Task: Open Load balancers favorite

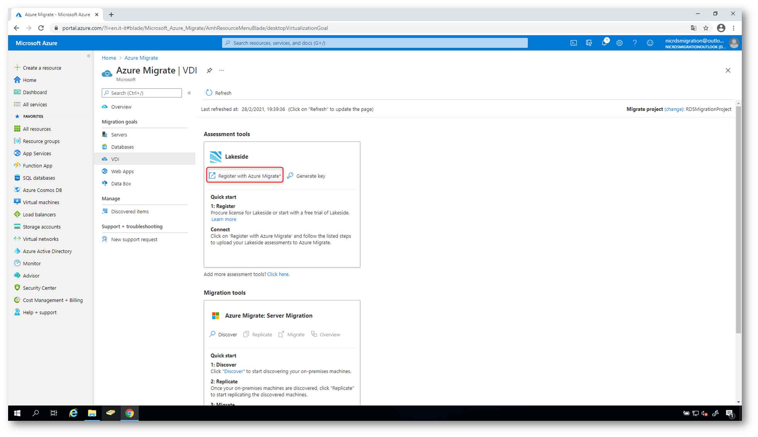Action: click(35, 214)
